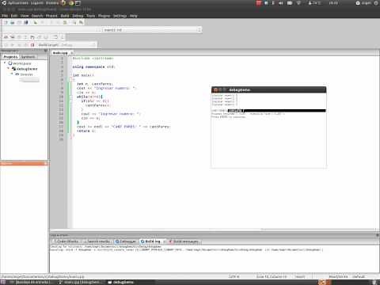Open the Debug menu
The image size is (380, 285).
point(78,16)
